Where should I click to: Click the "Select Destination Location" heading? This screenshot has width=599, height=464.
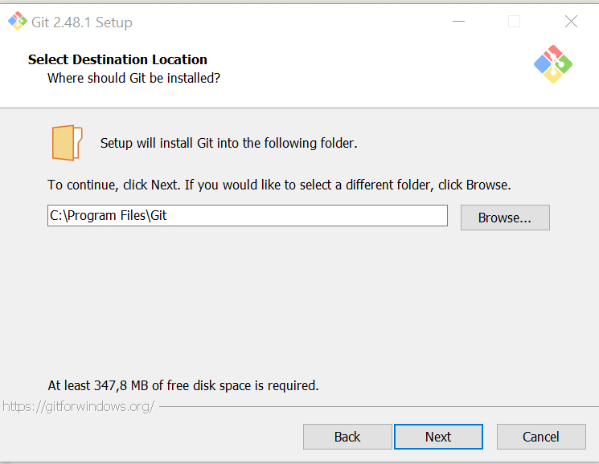click(x=117, y=59)
